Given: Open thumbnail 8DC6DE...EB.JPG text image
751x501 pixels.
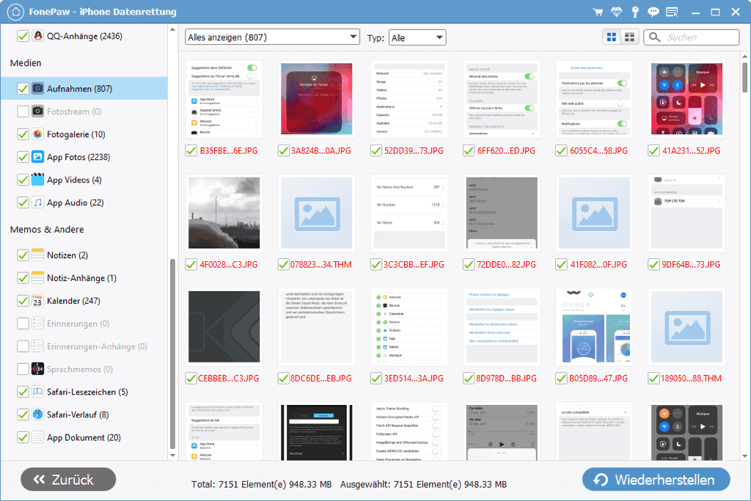Looking at the screenshot, I should coord(317,326).
